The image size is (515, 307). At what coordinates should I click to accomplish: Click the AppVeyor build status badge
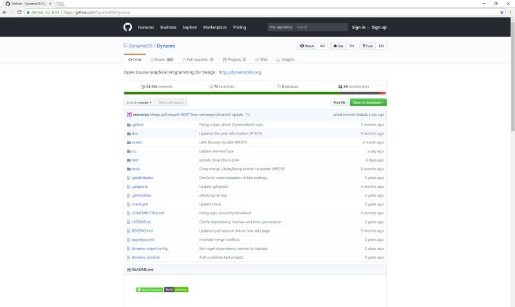pos(176,290)
